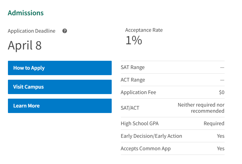Viewport: 242px width, 164px height.
Task: Open the How to Apply page
Action: tap(60, 68)
